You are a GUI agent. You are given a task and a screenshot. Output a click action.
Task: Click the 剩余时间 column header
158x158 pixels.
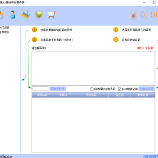[x=143, y=95]
